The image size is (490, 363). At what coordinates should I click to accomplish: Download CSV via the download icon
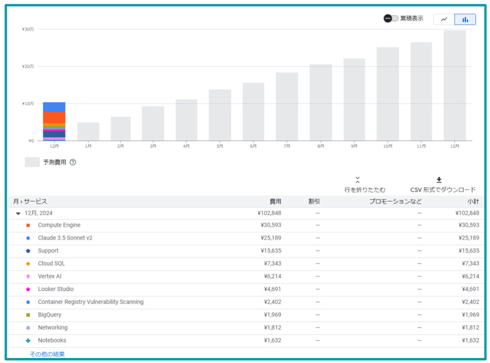click(x=439, y=180)
